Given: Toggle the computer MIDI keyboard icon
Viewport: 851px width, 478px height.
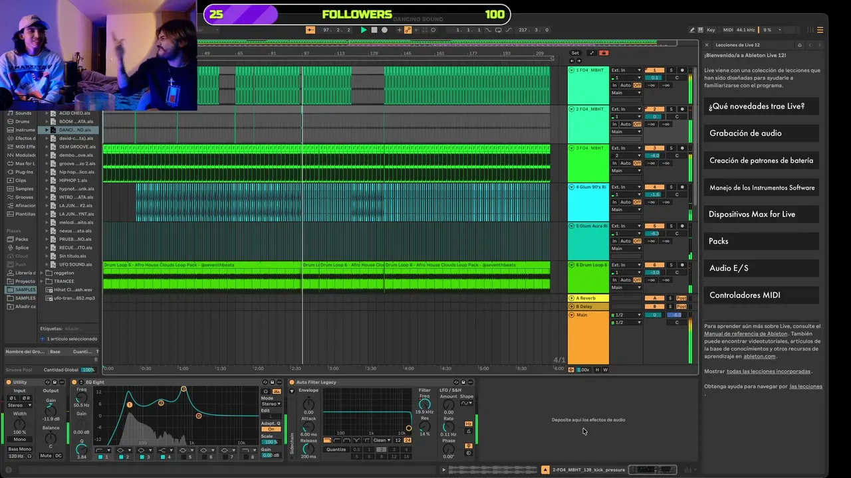Looking at the screenshot, I should click(x=701, y=30).
